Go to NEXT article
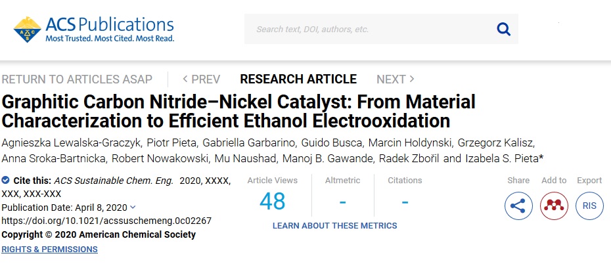611x264 pixels. 396,79
